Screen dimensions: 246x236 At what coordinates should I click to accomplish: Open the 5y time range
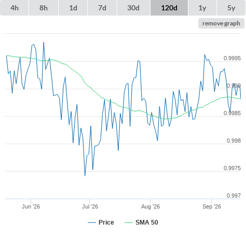(231, 8)
